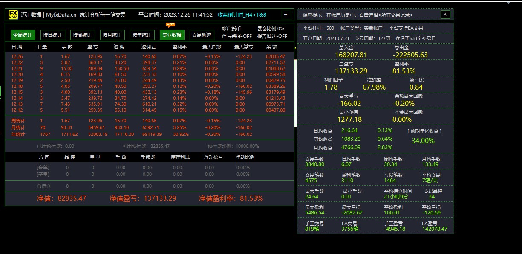
Task: Click the 净值: 82835.47 footer text
Action: (62, 198)
